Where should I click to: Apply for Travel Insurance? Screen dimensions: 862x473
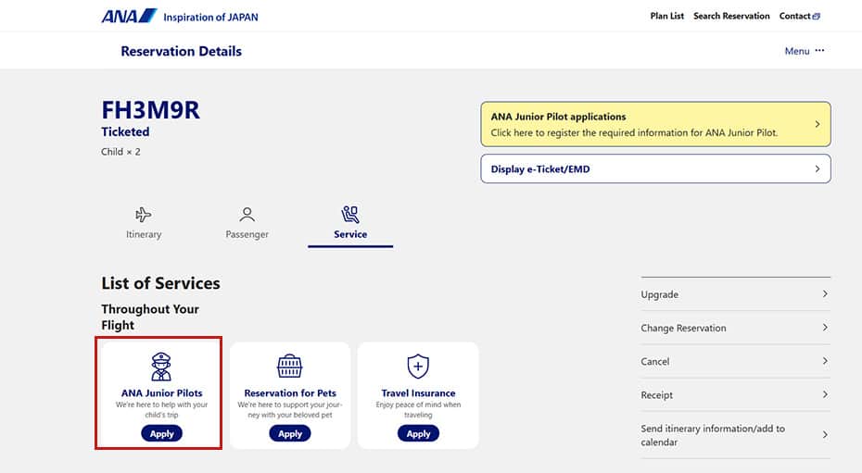tap(418, 433)
